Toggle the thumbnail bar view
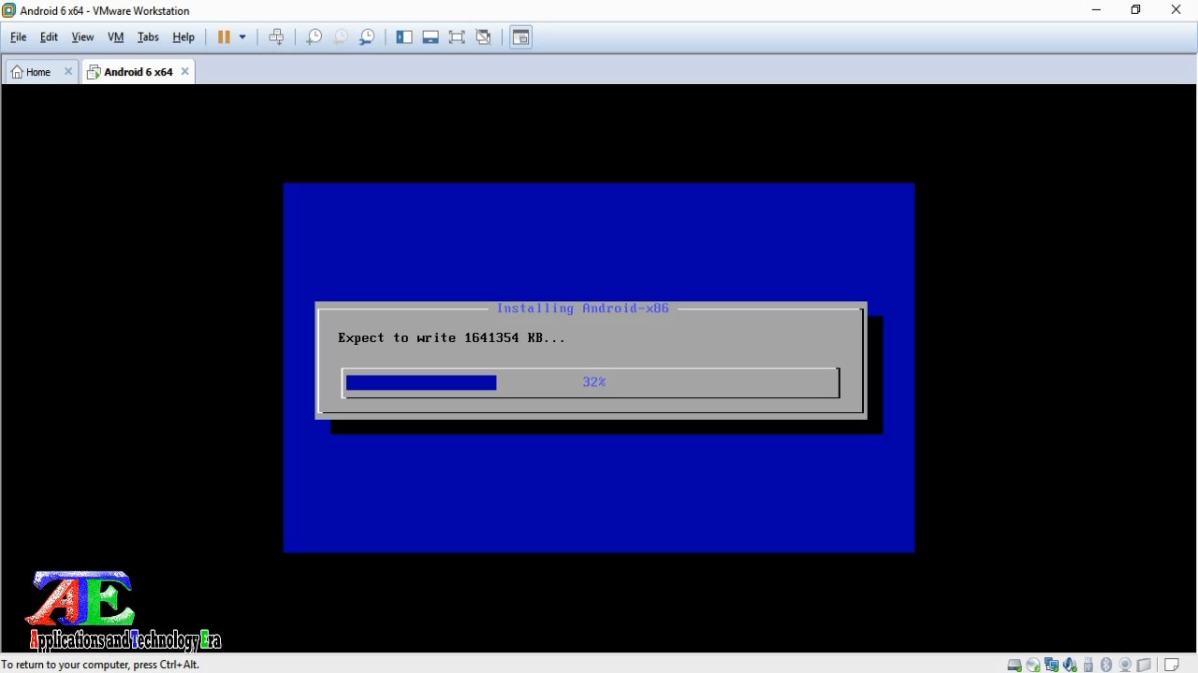 [431, 37]
